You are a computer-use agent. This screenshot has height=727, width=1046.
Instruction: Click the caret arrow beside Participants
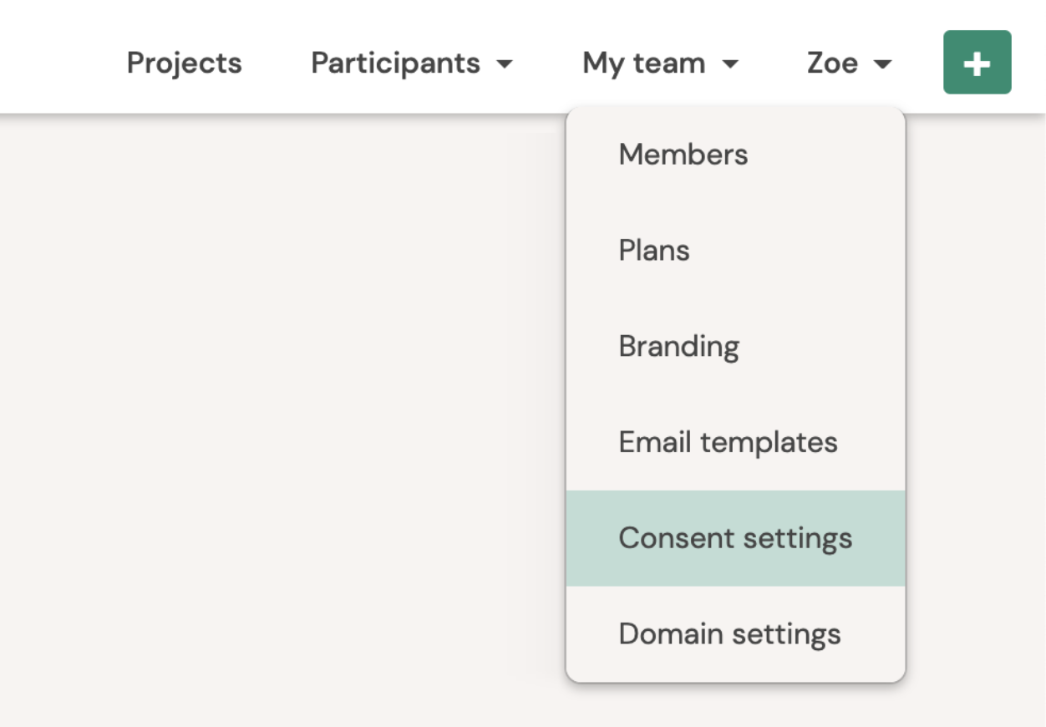pyautogui.click(x=504, y=64)
